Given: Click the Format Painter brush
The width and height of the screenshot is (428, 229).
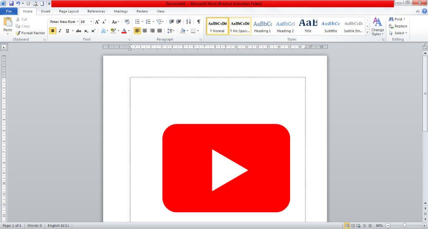Looking at the screenshot, I should tap(18, 33).
